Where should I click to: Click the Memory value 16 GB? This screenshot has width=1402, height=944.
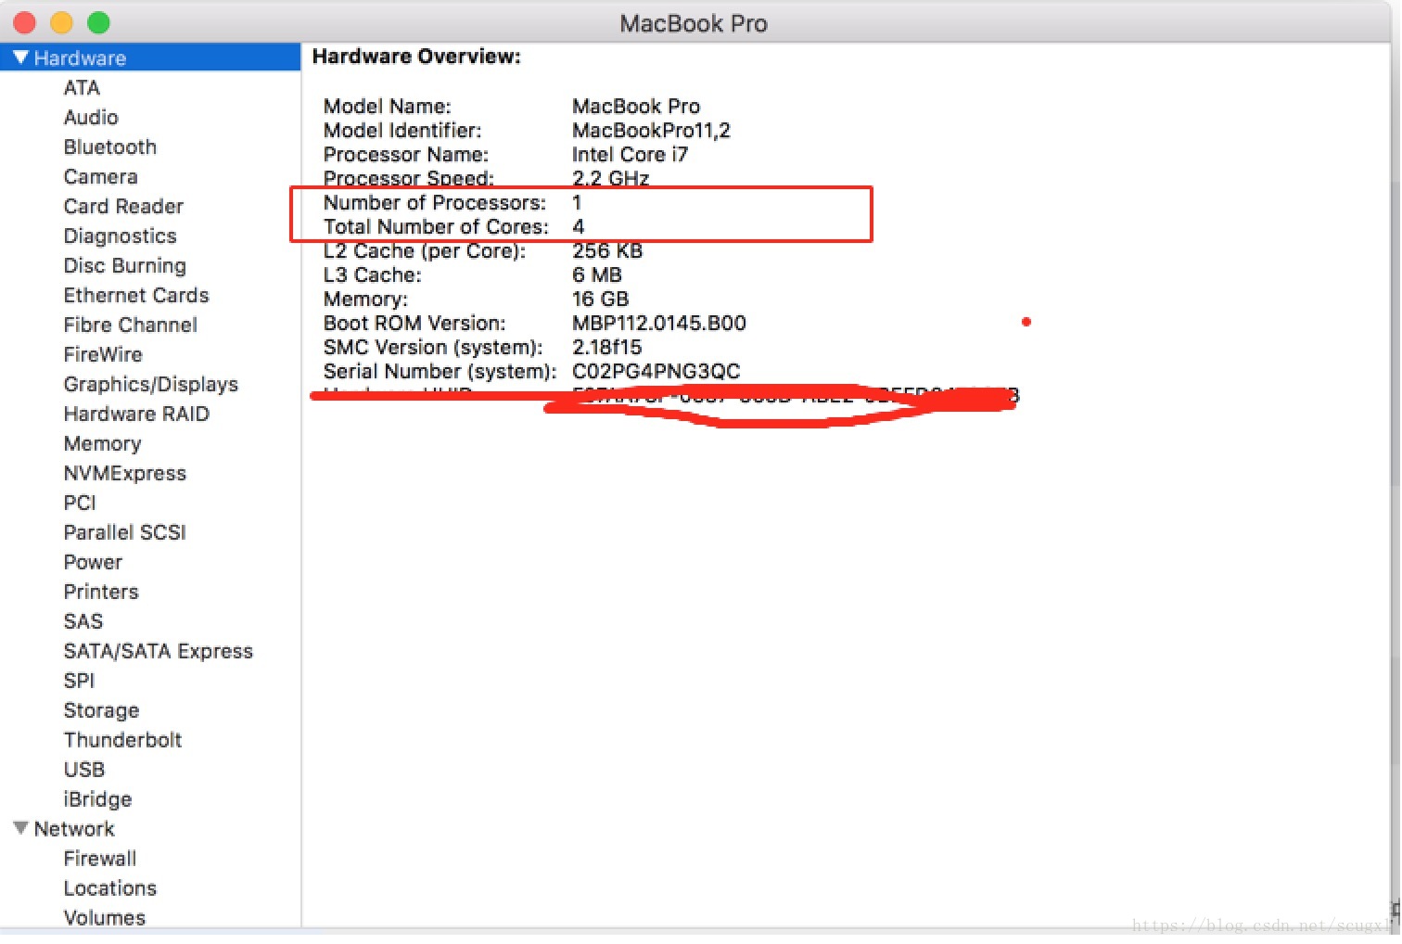point(600,299)
